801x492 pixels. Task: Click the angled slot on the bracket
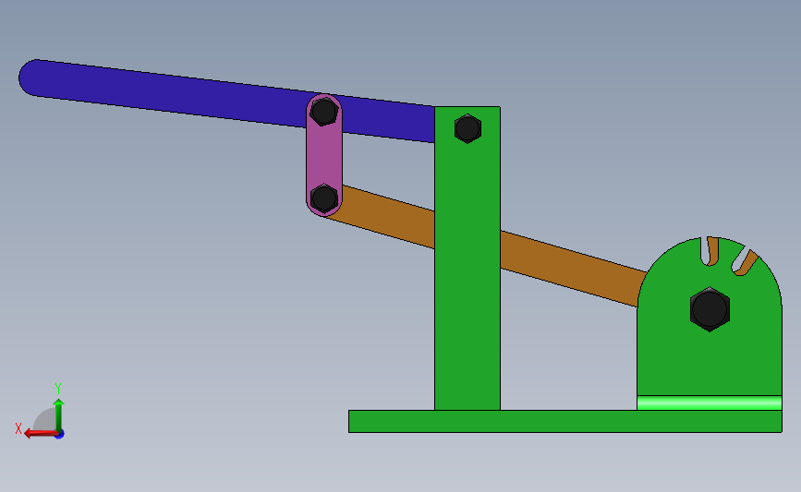tap(745, 262)
